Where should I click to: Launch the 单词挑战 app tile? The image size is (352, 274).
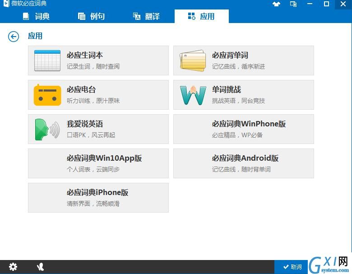tap(244, 95)
